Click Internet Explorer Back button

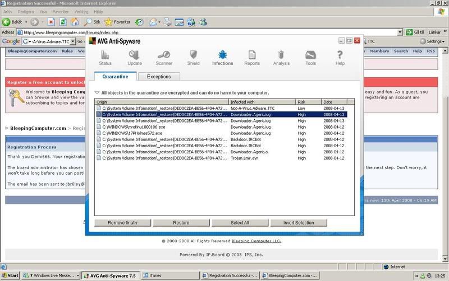[12, 22]
